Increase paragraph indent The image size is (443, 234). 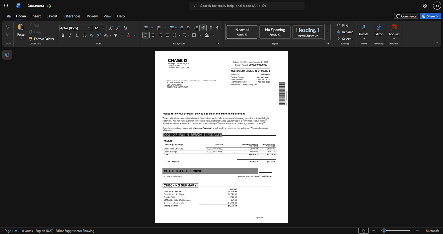tap(196, 28)
